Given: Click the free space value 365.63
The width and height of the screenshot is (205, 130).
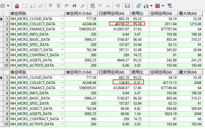Looking at the screenshot, I should click(x=171, y=50).
